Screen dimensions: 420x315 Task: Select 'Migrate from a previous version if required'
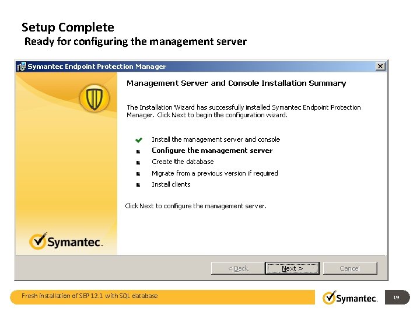215,173
